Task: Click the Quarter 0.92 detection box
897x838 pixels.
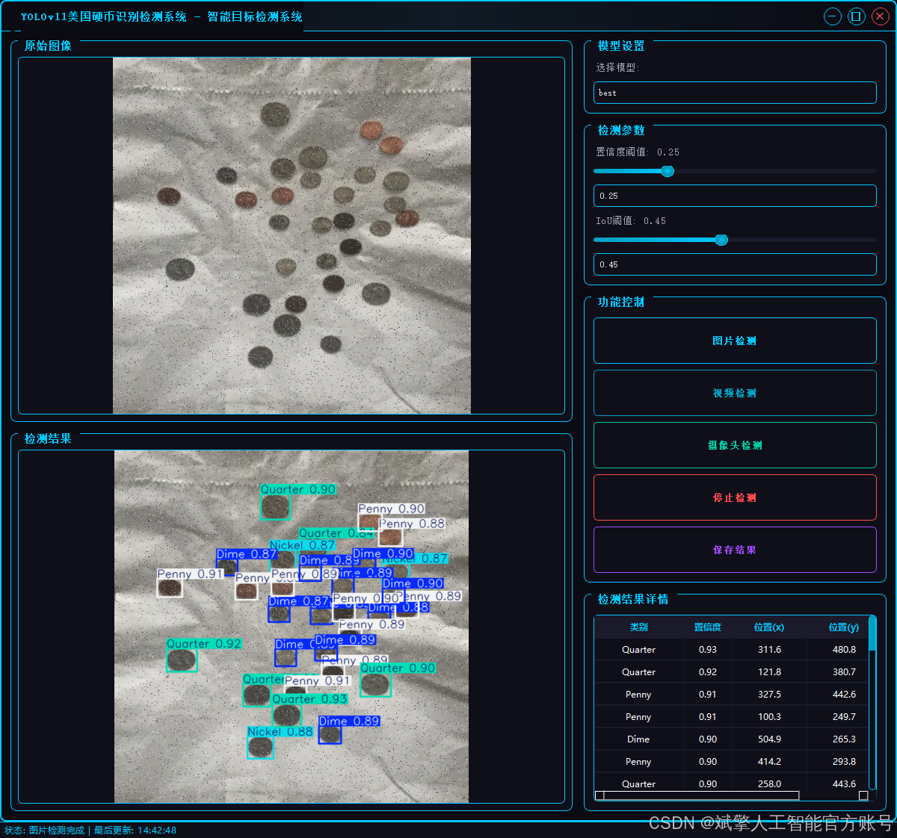Action: 181,660
